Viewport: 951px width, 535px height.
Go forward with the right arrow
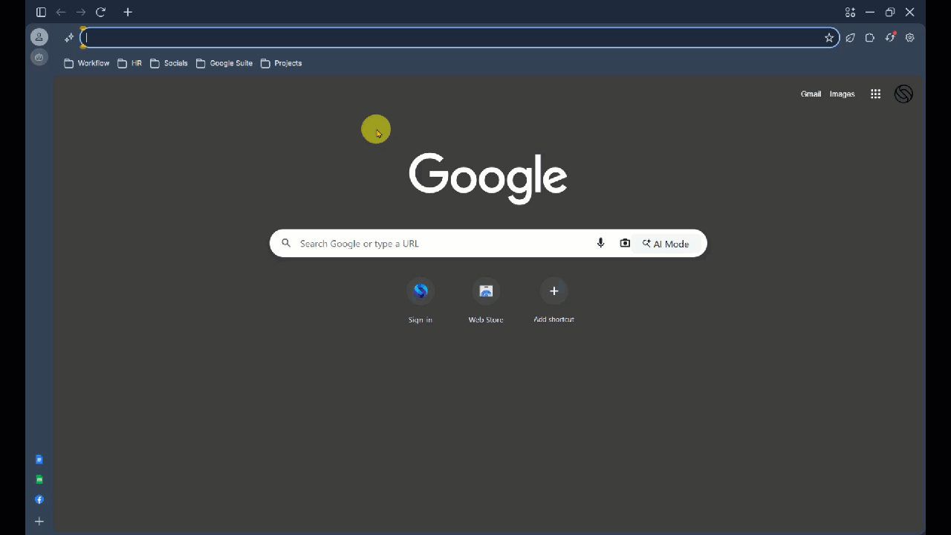coord(81,12)
